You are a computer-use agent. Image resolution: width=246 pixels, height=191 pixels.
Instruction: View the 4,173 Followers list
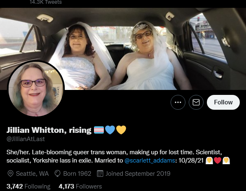(x=80, y=186)
